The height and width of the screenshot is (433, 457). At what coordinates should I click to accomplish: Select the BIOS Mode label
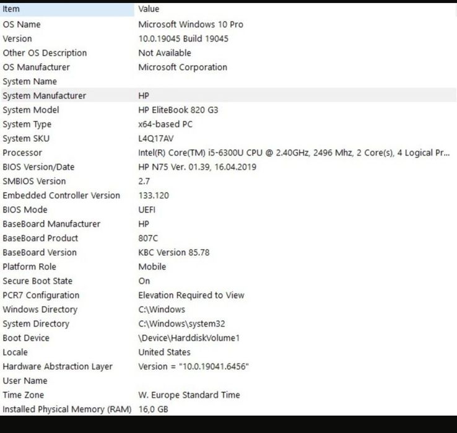tap(25, 210)
